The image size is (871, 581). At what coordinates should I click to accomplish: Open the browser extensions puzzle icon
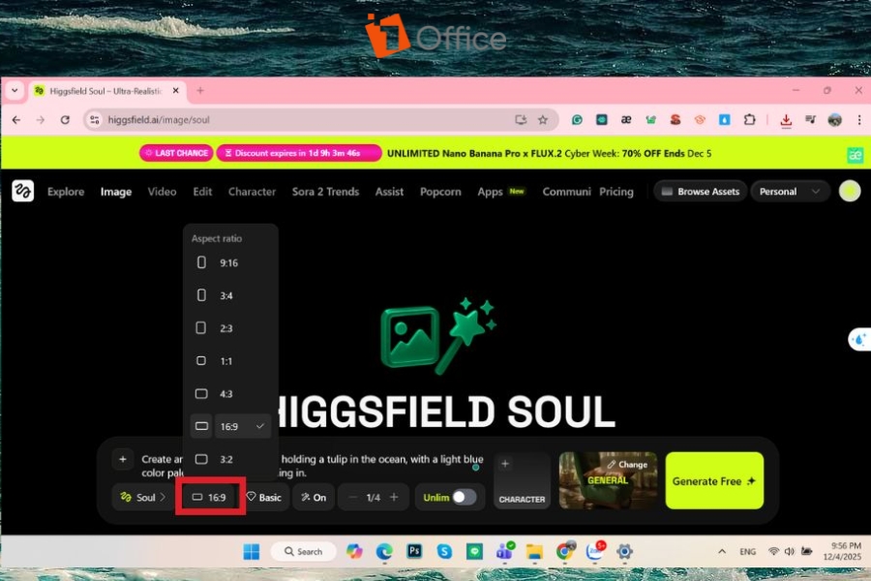749,119
